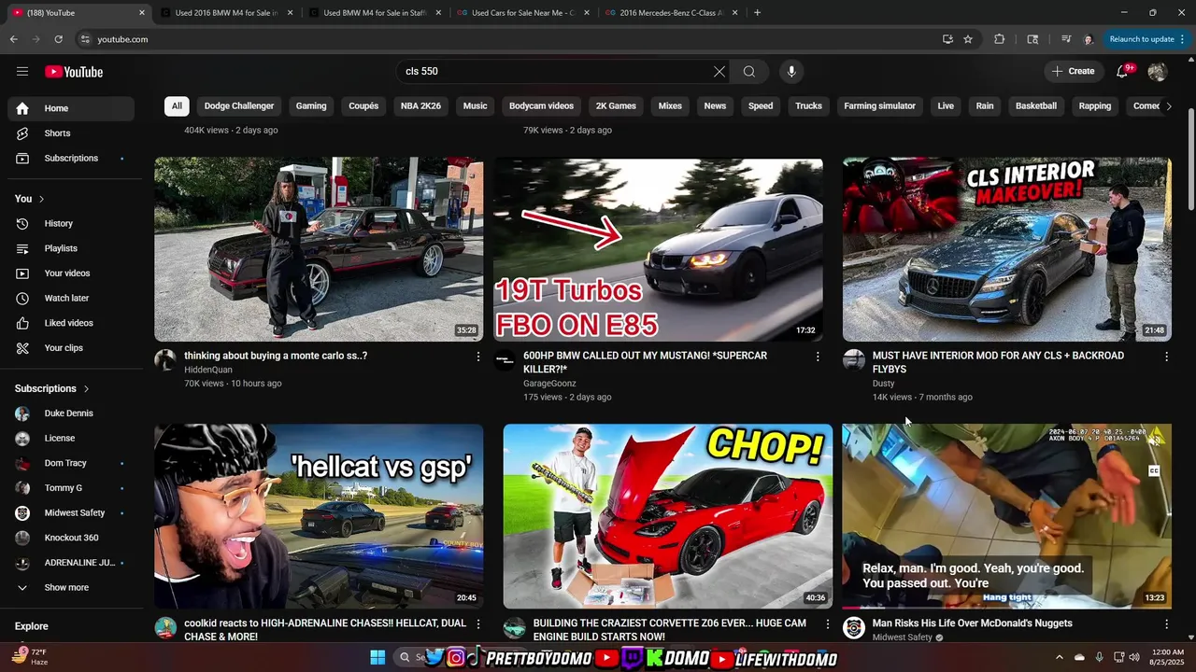Switch to the Used Cars for Sale Near Me tab

[x=522, y=13]
